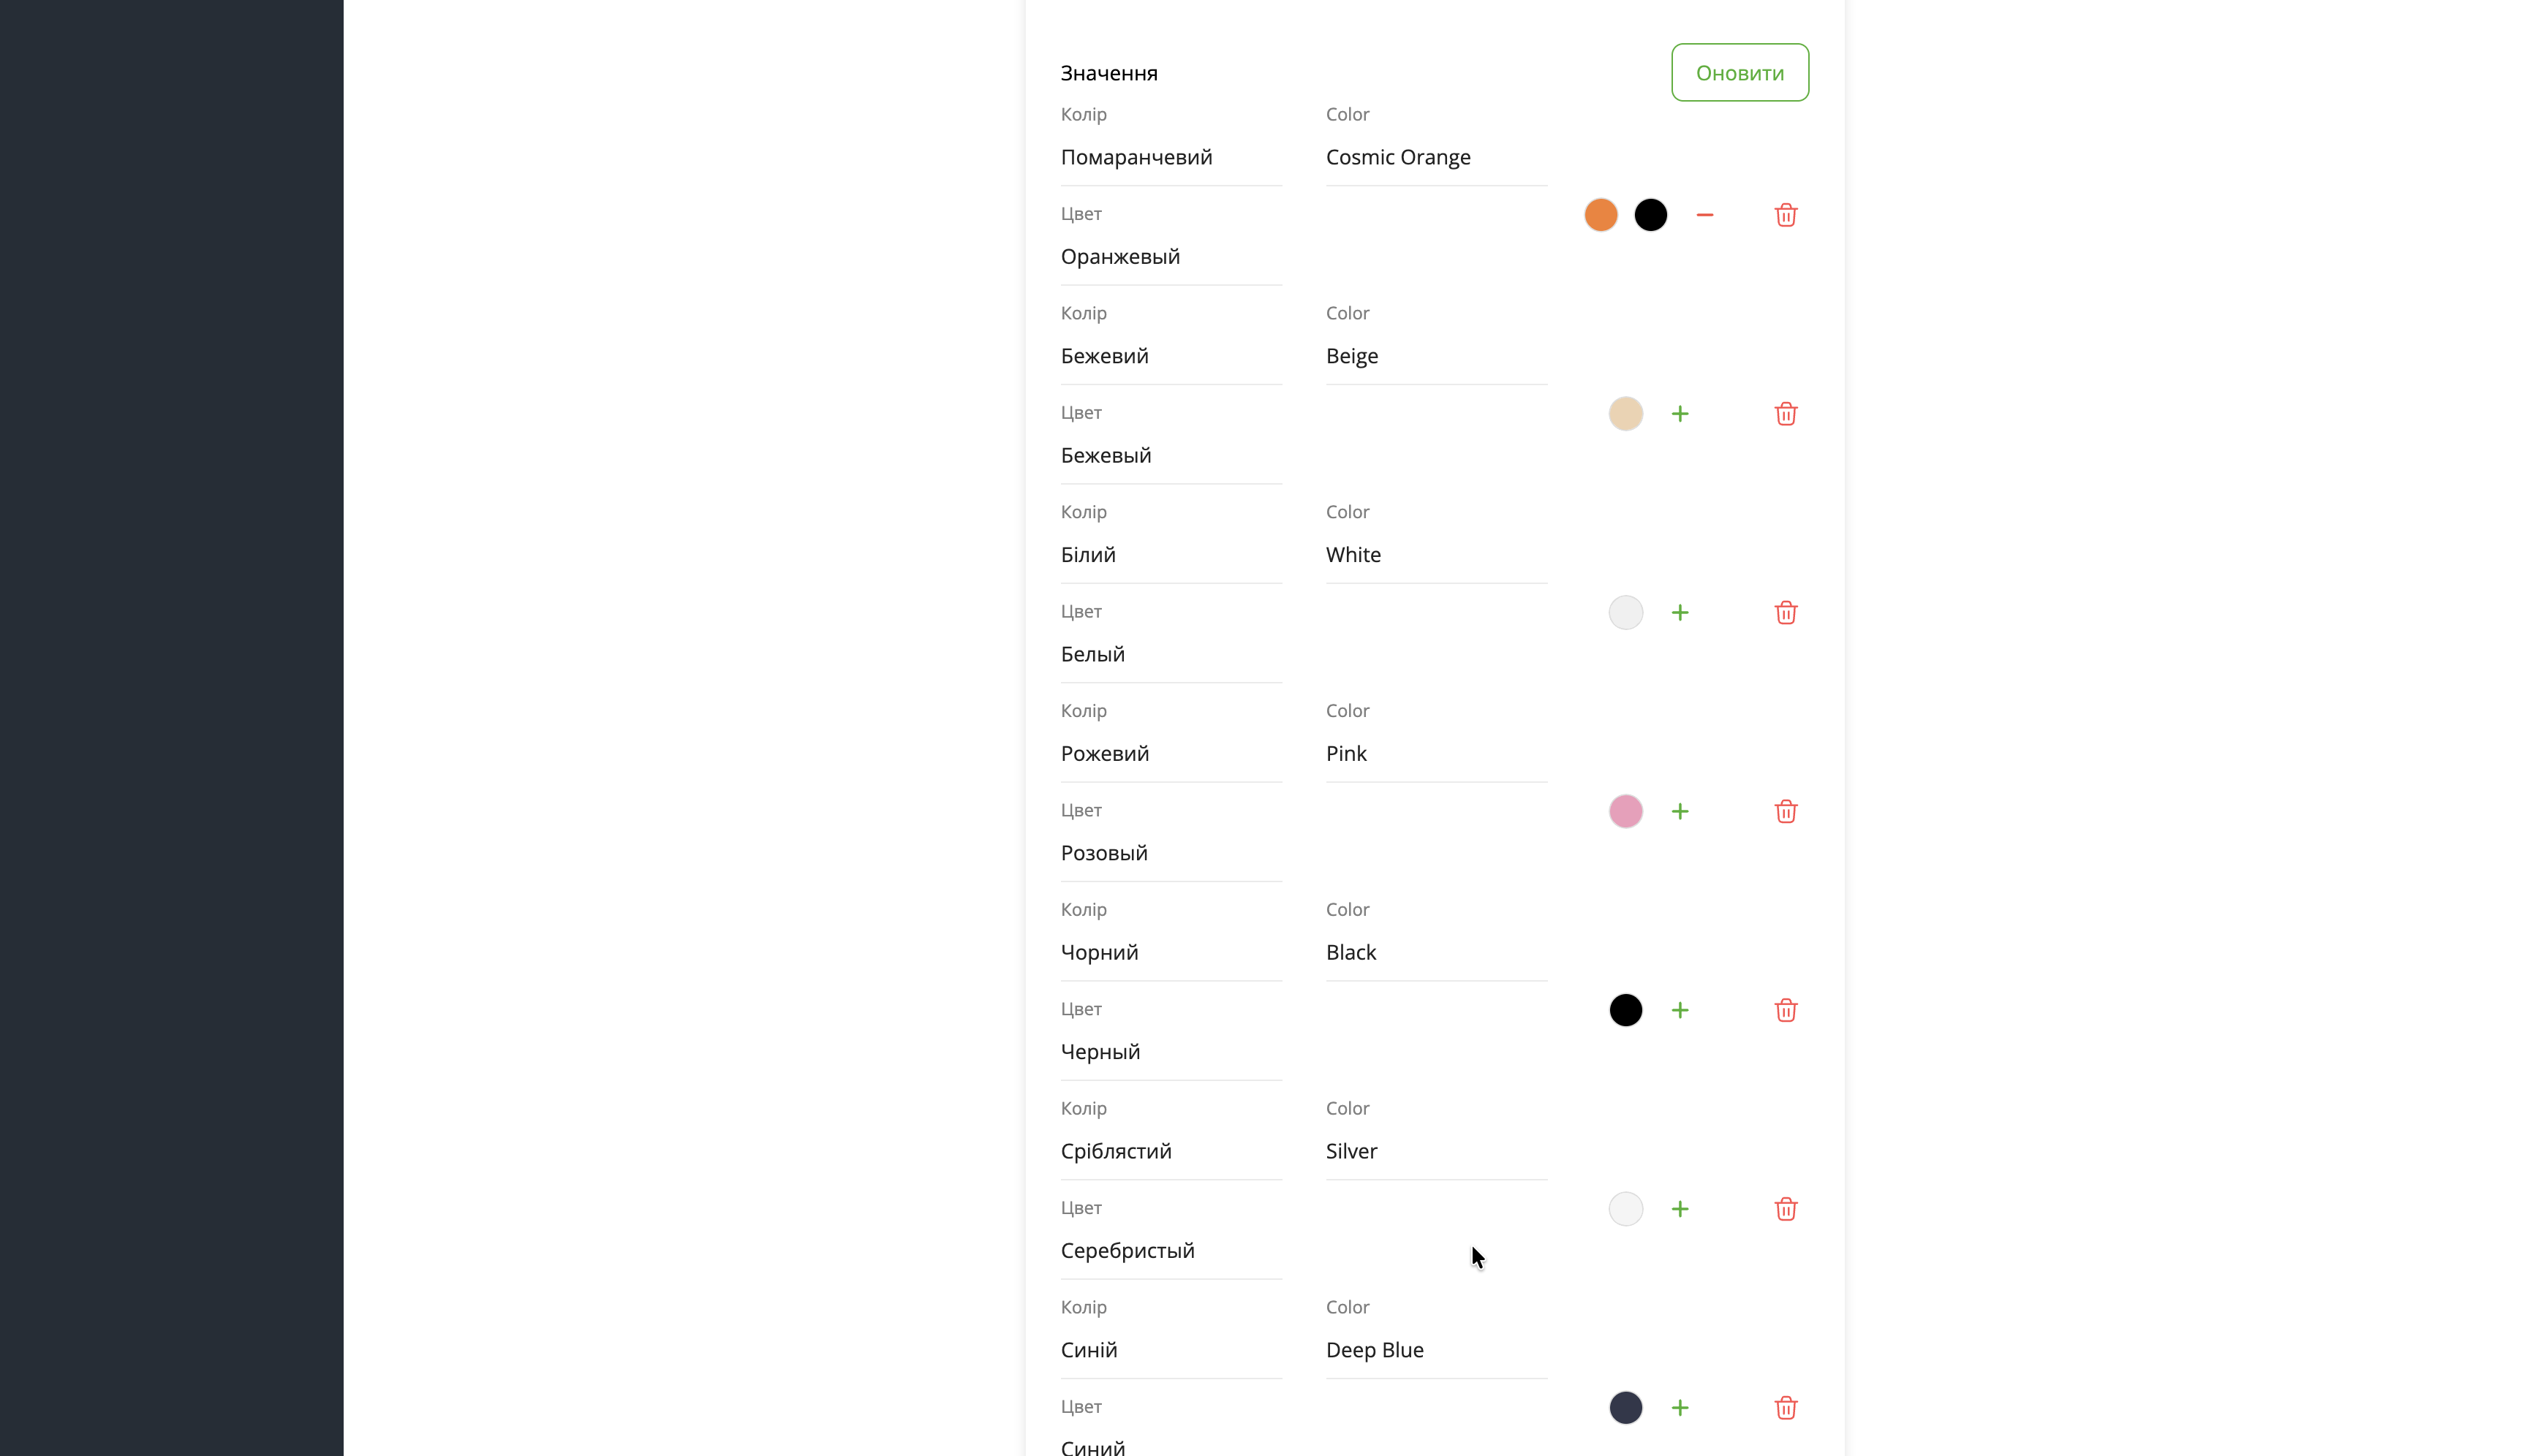The height and width of the screenshot is (1456, 2527).
Task: Edit the Рожевий Ukrainian name field
Action: (1171, 754)
